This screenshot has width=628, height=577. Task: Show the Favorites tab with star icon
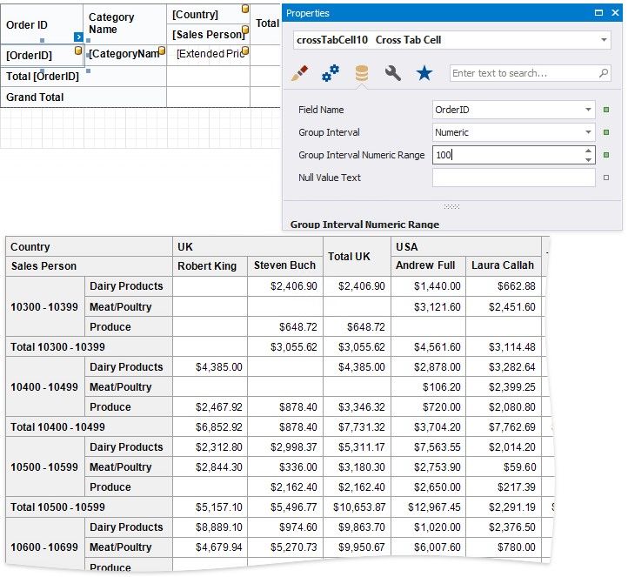click(424, 74)
